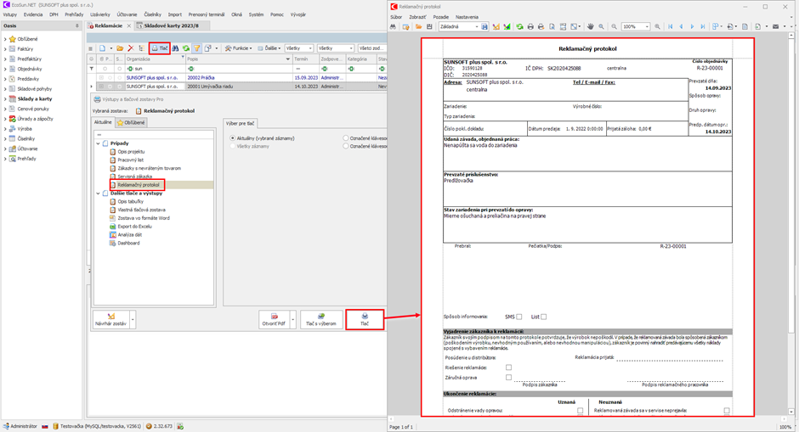This screenshot has width=799, height=432.
Task: Click the 'Otvoriť Pdf' button
Action: (x=275, y=320)
